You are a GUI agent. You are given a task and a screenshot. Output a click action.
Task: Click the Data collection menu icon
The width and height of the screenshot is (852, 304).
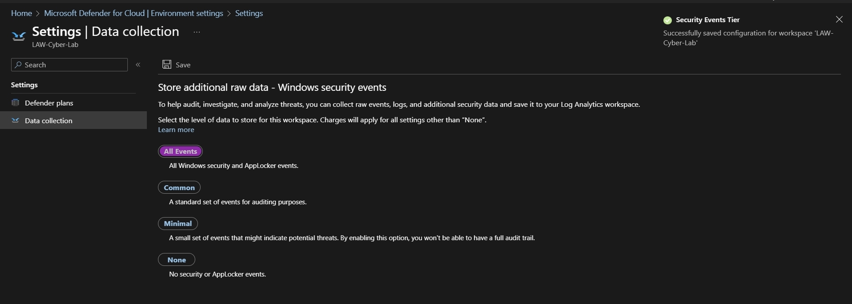click(16, 121)
